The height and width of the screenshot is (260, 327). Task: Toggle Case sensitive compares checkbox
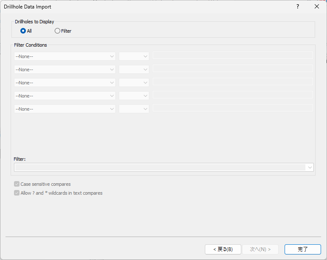pos(17,184)
